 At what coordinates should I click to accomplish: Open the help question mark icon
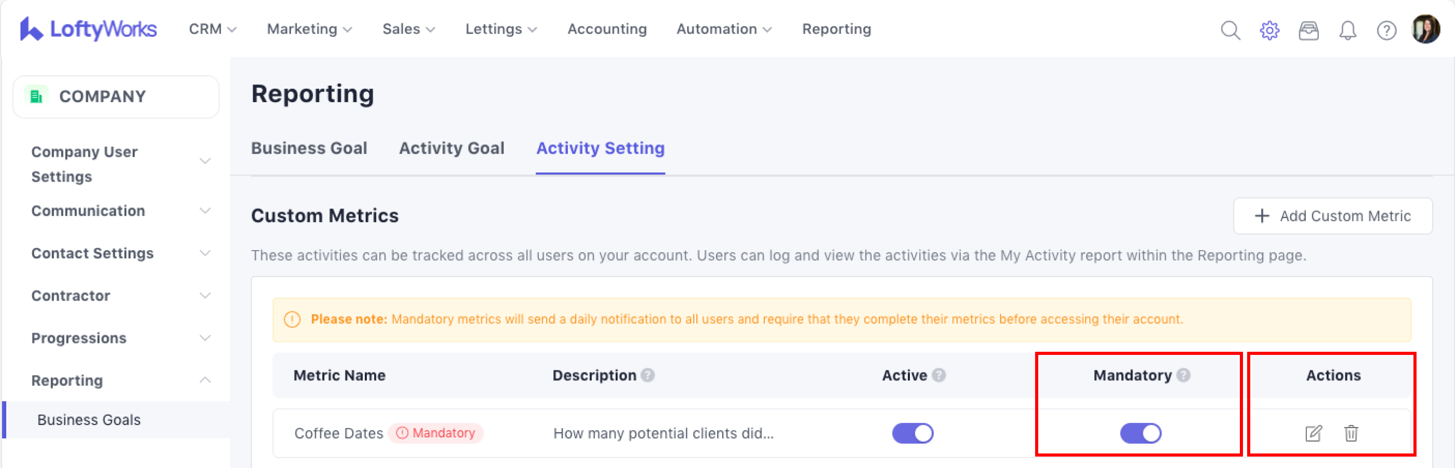click(x=1386, y=30)
